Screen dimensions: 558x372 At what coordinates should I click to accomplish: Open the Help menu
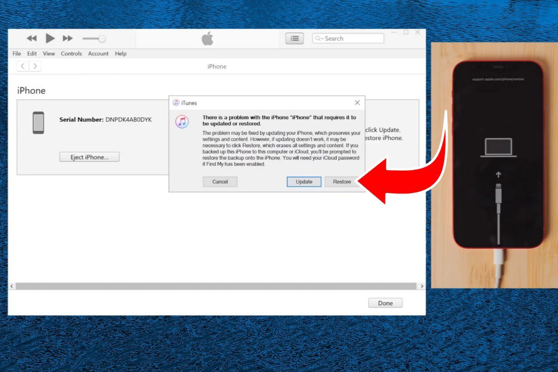click(x=120, y=53)
